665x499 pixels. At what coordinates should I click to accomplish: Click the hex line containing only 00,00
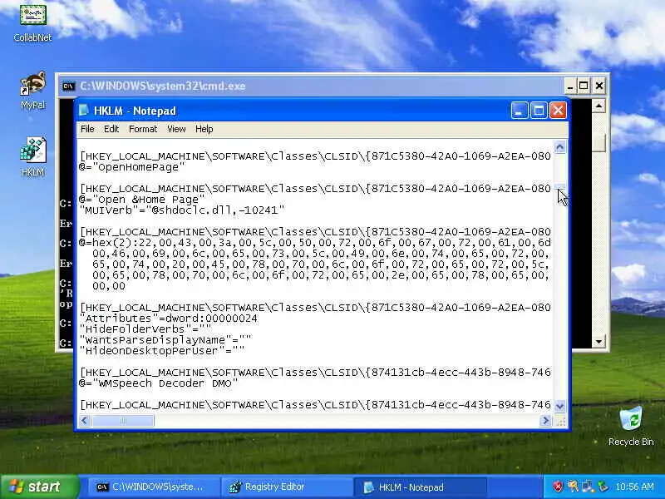tap(109, 286)
